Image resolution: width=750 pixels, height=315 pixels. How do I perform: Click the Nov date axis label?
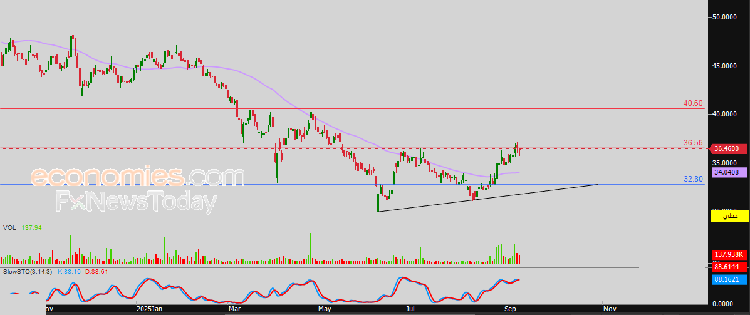(x=610, y=309)
